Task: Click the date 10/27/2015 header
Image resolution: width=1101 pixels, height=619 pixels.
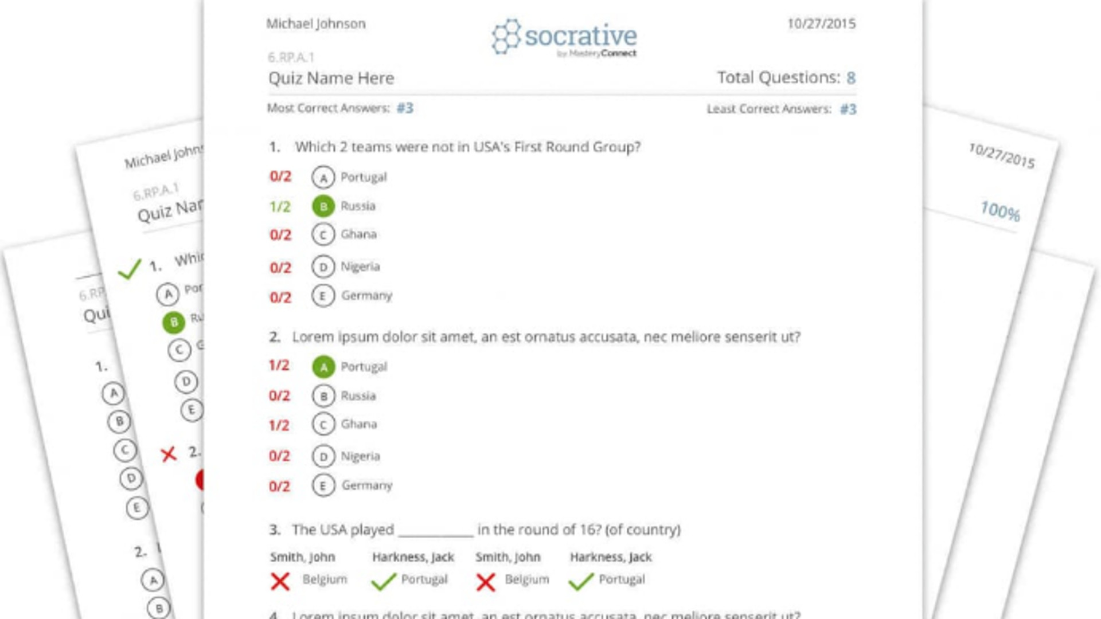Action: [821, 23]
